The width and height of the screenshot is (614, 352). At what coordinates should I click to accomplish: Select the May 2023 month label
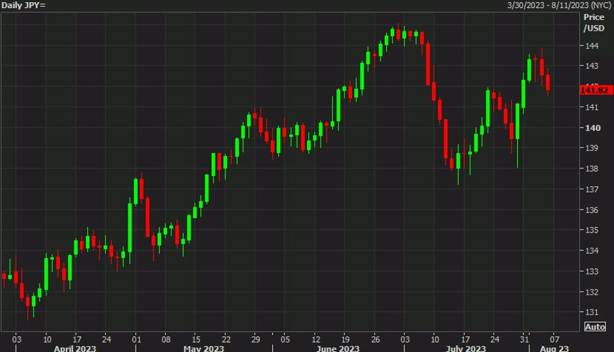point(203,348)
